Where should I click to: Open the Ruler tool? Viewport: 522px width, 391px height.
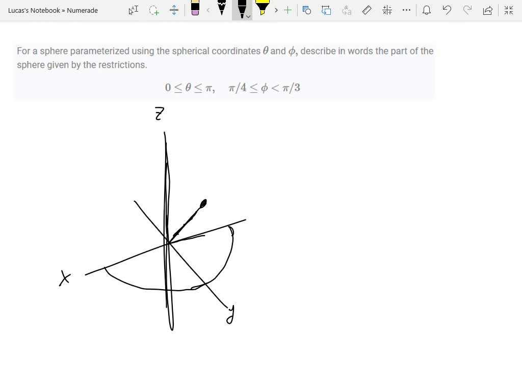pyautogui.click(x=367, y=10)
